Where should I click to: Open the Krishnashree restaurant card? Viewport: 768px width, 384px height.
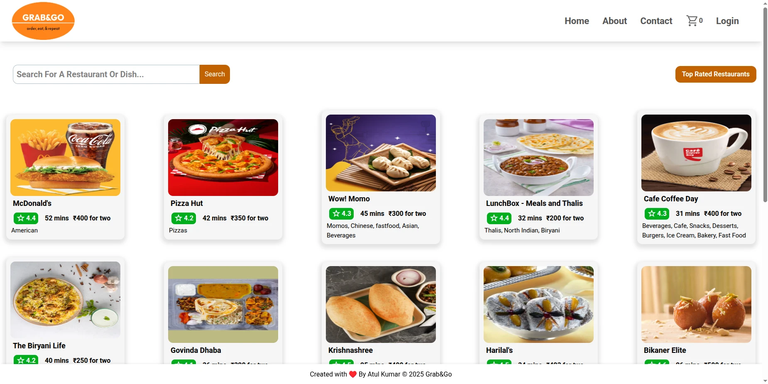(x=380, y=304)
